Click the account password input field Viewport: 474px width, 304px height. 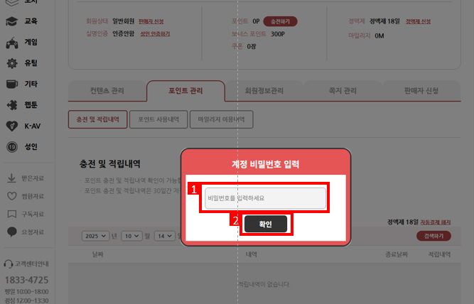pyautogui.click(x=265, y=198)
